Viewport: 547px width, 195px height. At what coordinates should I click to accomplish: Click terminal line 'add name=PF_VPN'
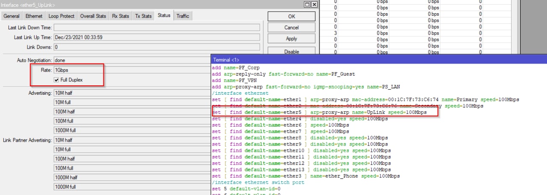point(234,81)
